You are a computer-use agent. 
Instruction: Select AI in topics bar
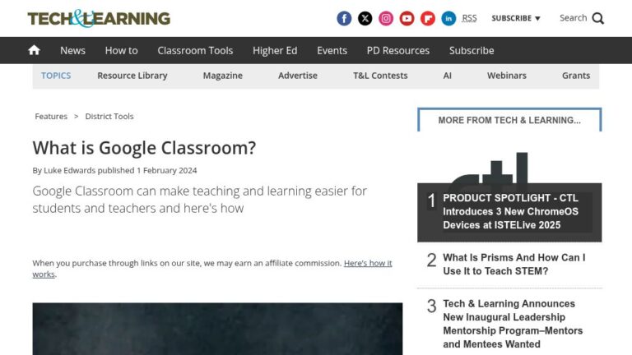(x=447, y=76)
